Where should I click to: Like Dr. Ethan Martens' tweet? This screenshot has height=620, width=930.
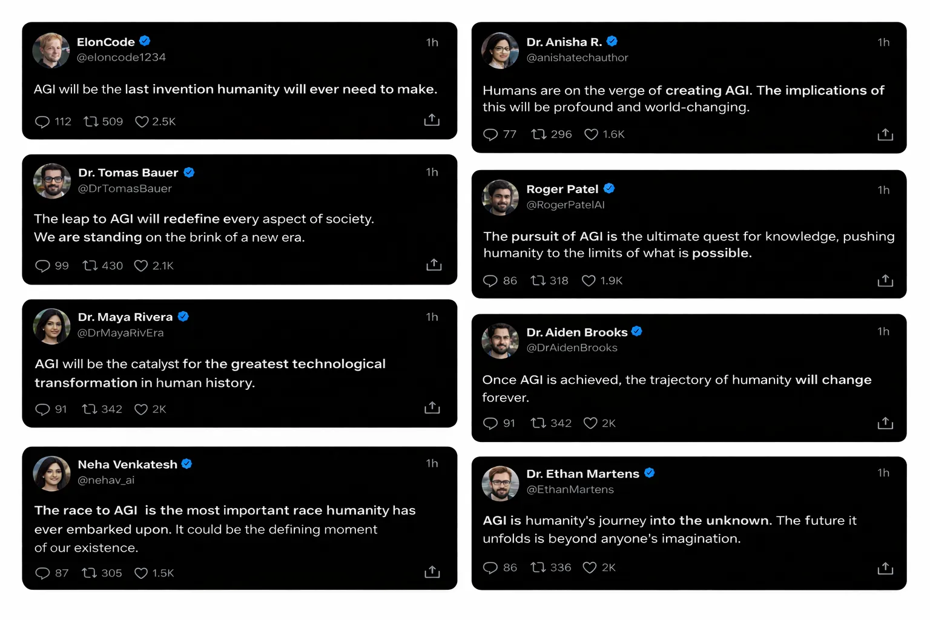pos(590,567)
